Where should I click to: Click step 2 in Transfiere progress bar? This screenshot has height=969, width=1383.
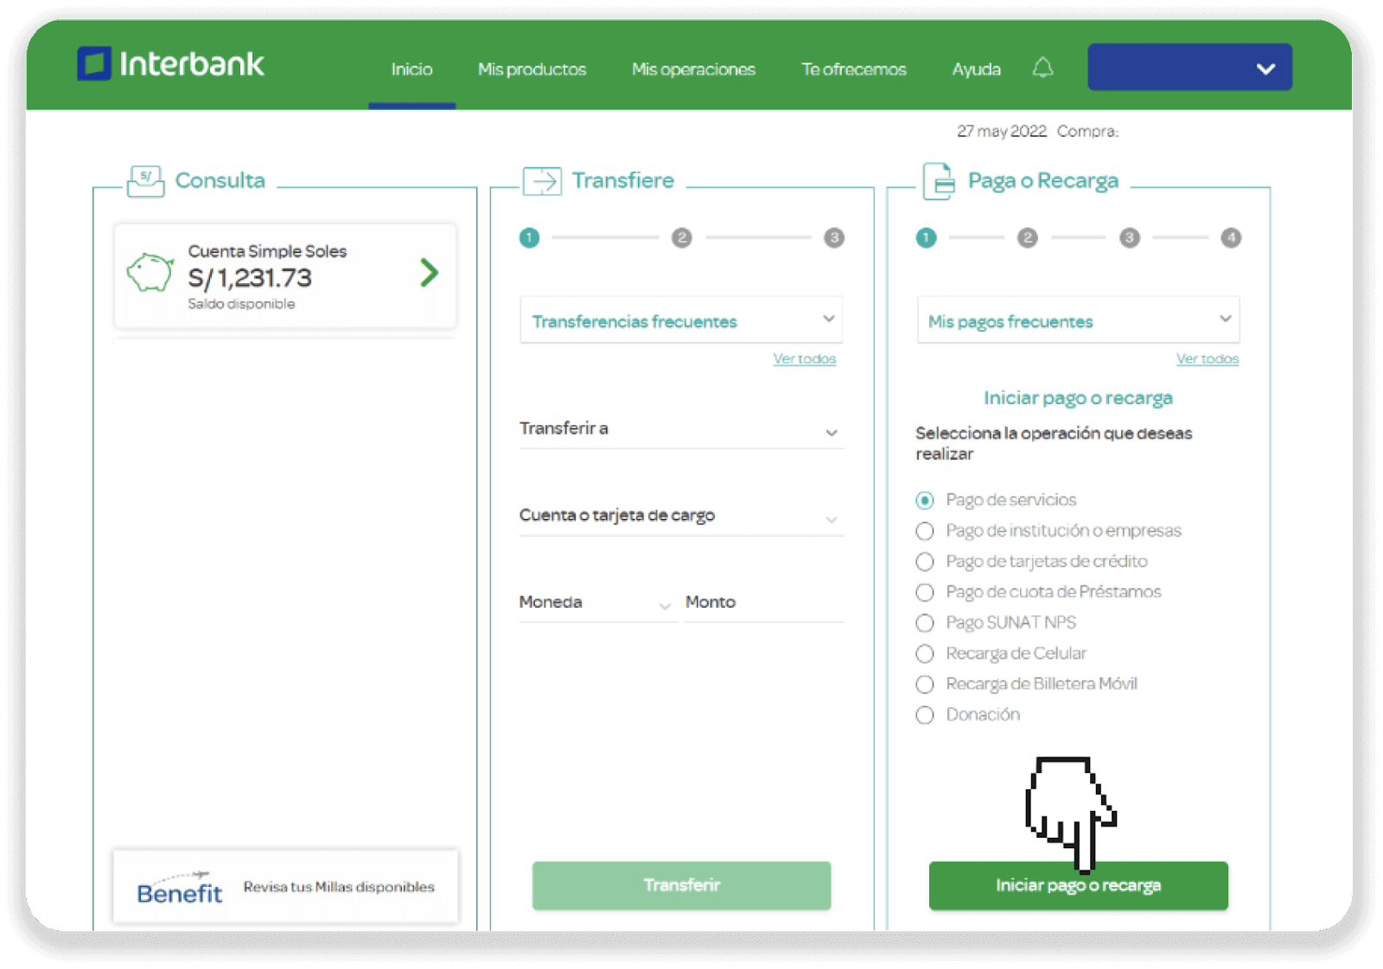click(x=681, y=237)
